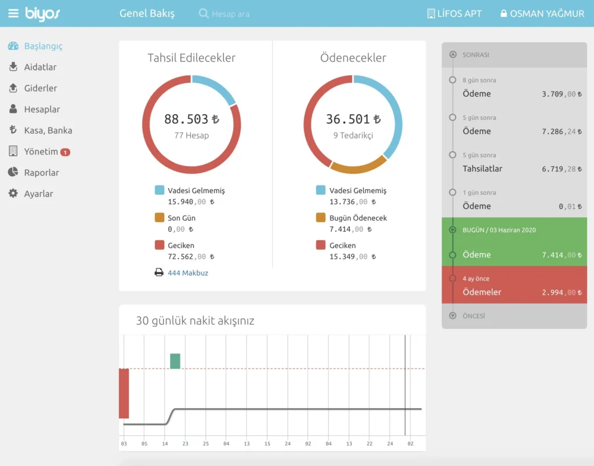Open the 444 Makbuz link

click(188, 272)
